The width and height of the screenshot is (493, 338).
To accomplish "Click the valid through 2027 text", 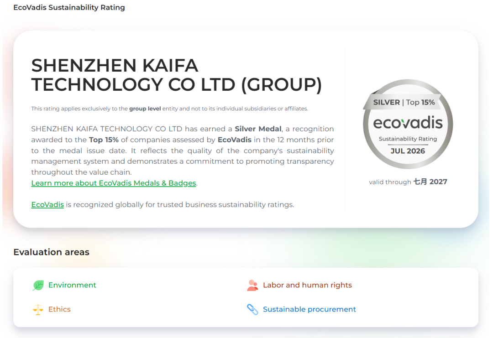I will click(x=408, y=182).
